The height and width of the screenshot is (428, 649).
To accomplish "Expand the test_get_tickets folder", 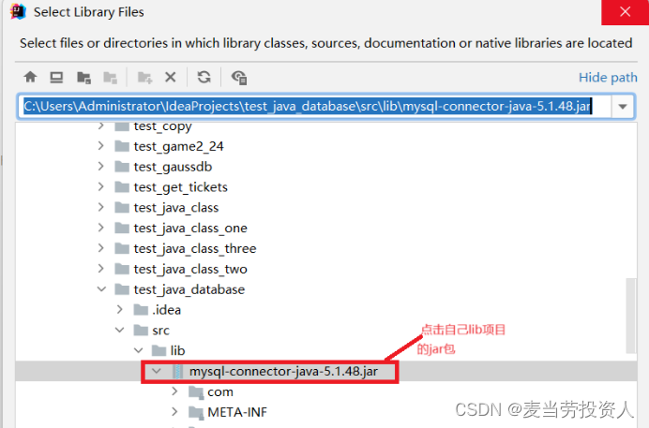I will (101, 186).
